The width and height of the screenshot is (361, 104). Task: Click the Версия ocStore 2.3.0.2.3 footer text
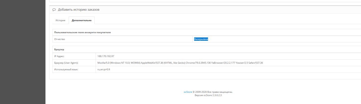[208, 95]
